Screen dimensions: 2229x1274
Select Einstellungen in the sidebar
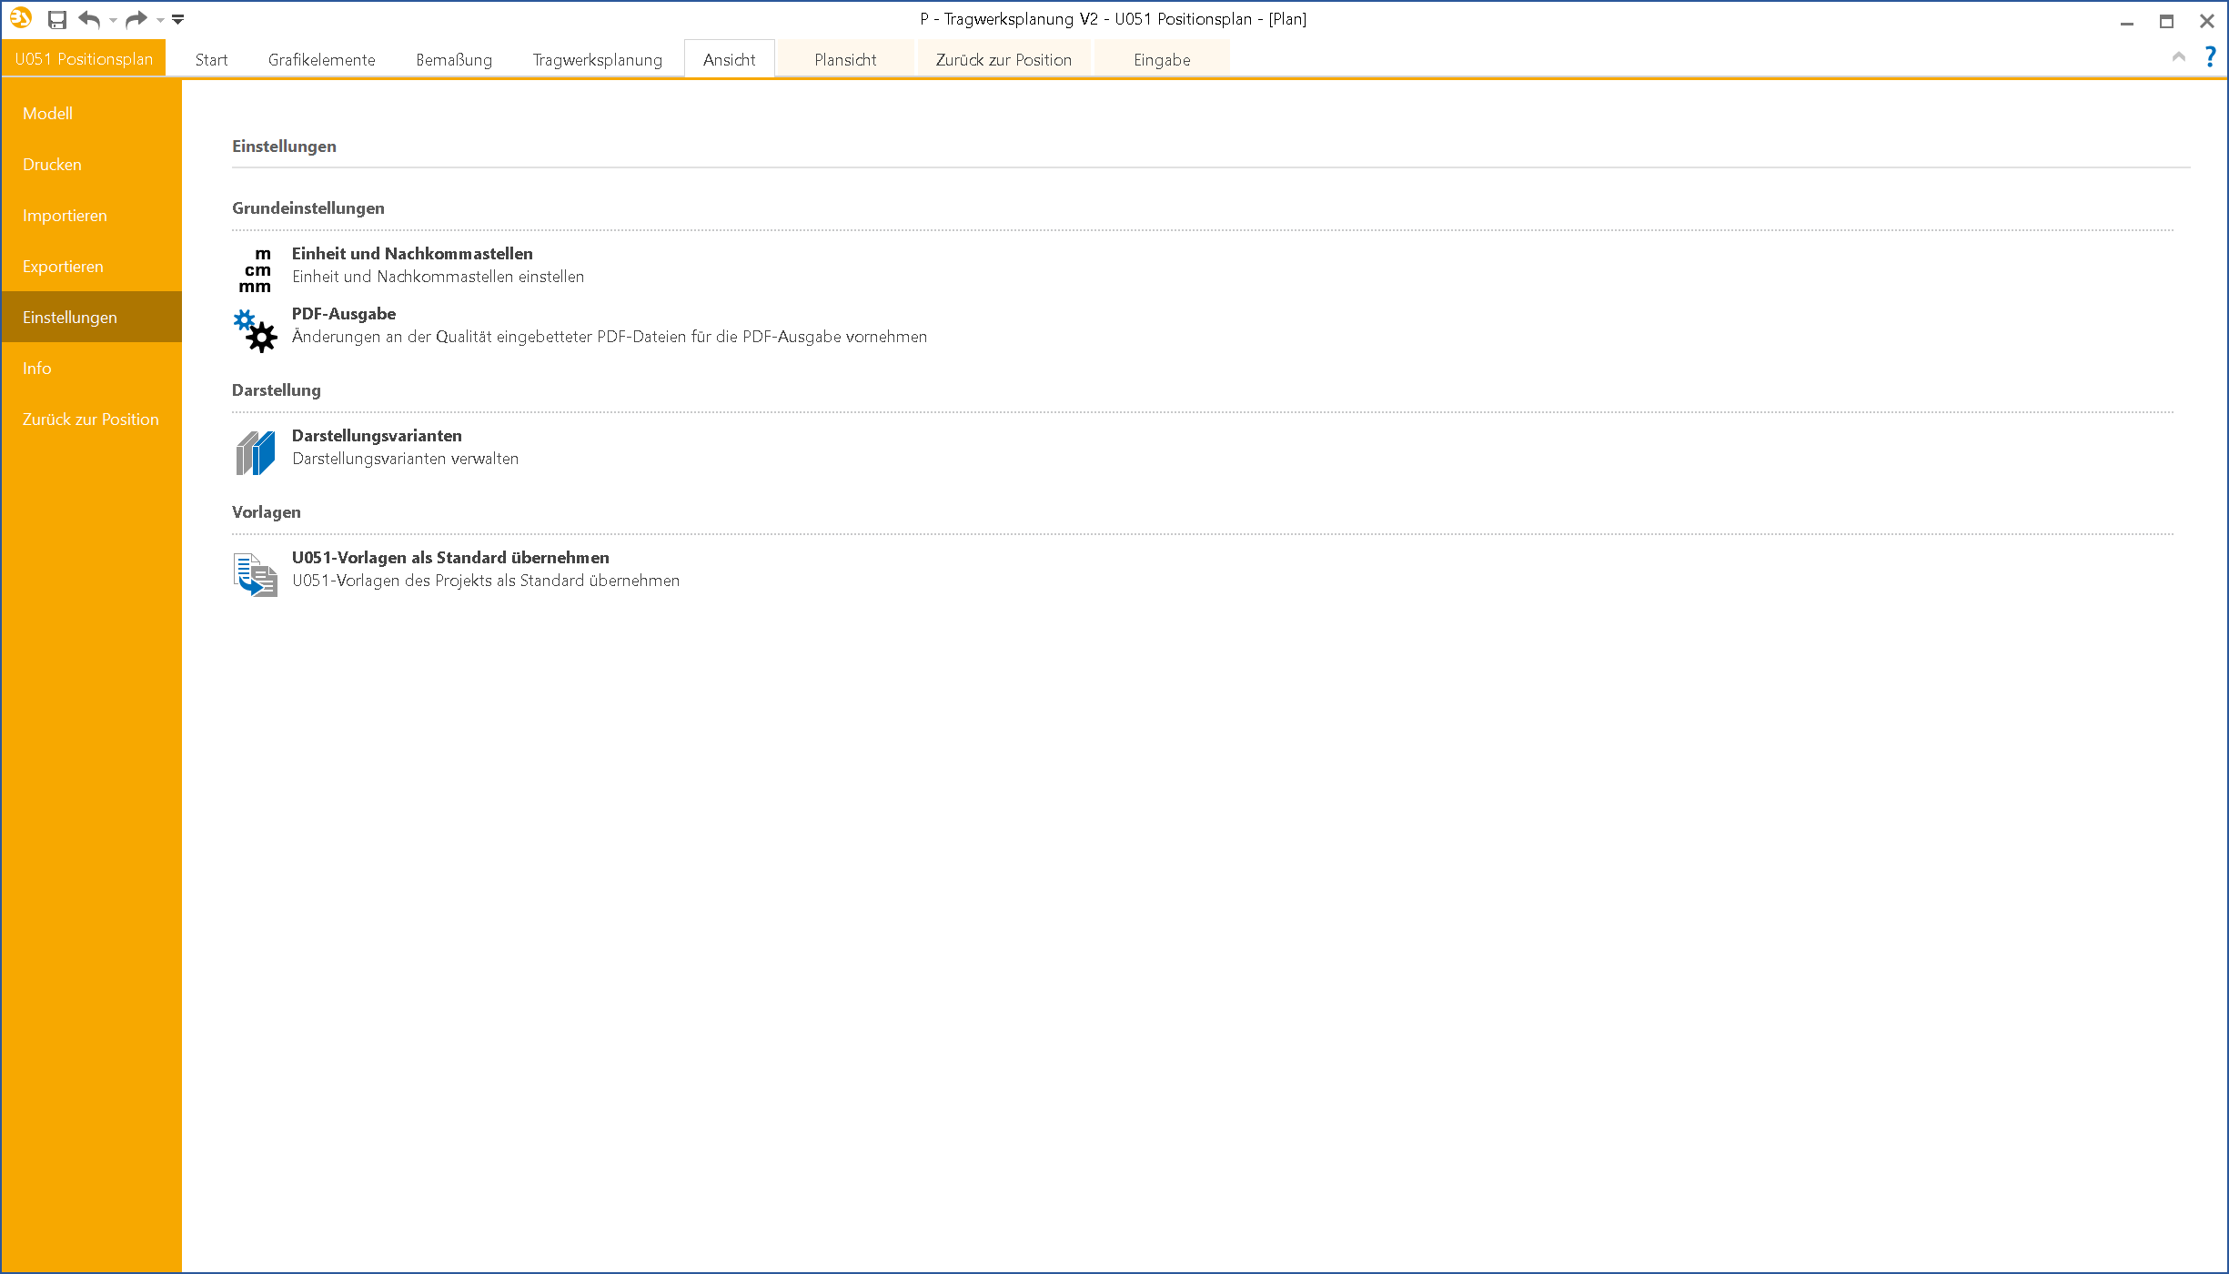(x=91, y=318)
